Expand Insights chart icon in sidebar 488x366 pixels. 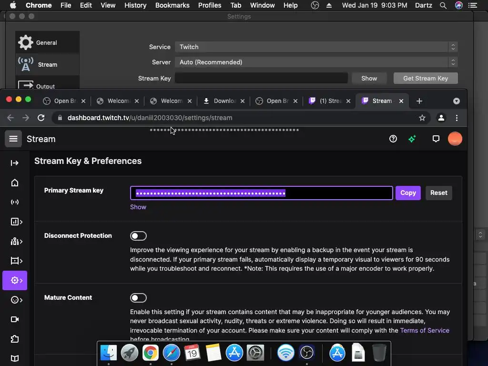point(16,222)
